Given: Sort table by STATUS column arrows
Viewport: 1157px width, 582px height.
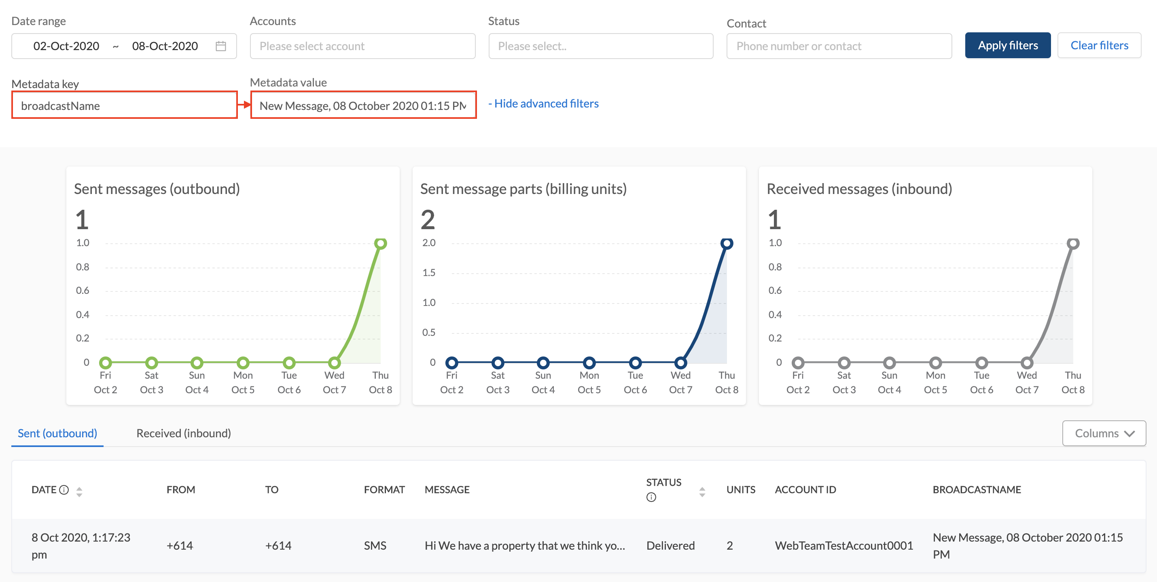Looking at the screenshot, I should pyautogui.click(x=702, y=492).
